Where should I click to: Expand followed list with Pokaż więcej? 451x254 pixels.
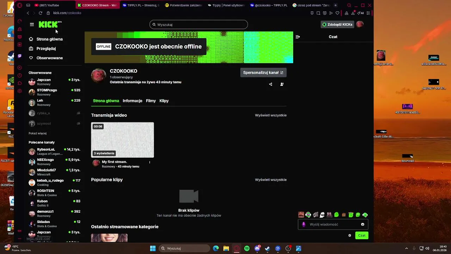point(37,133)
